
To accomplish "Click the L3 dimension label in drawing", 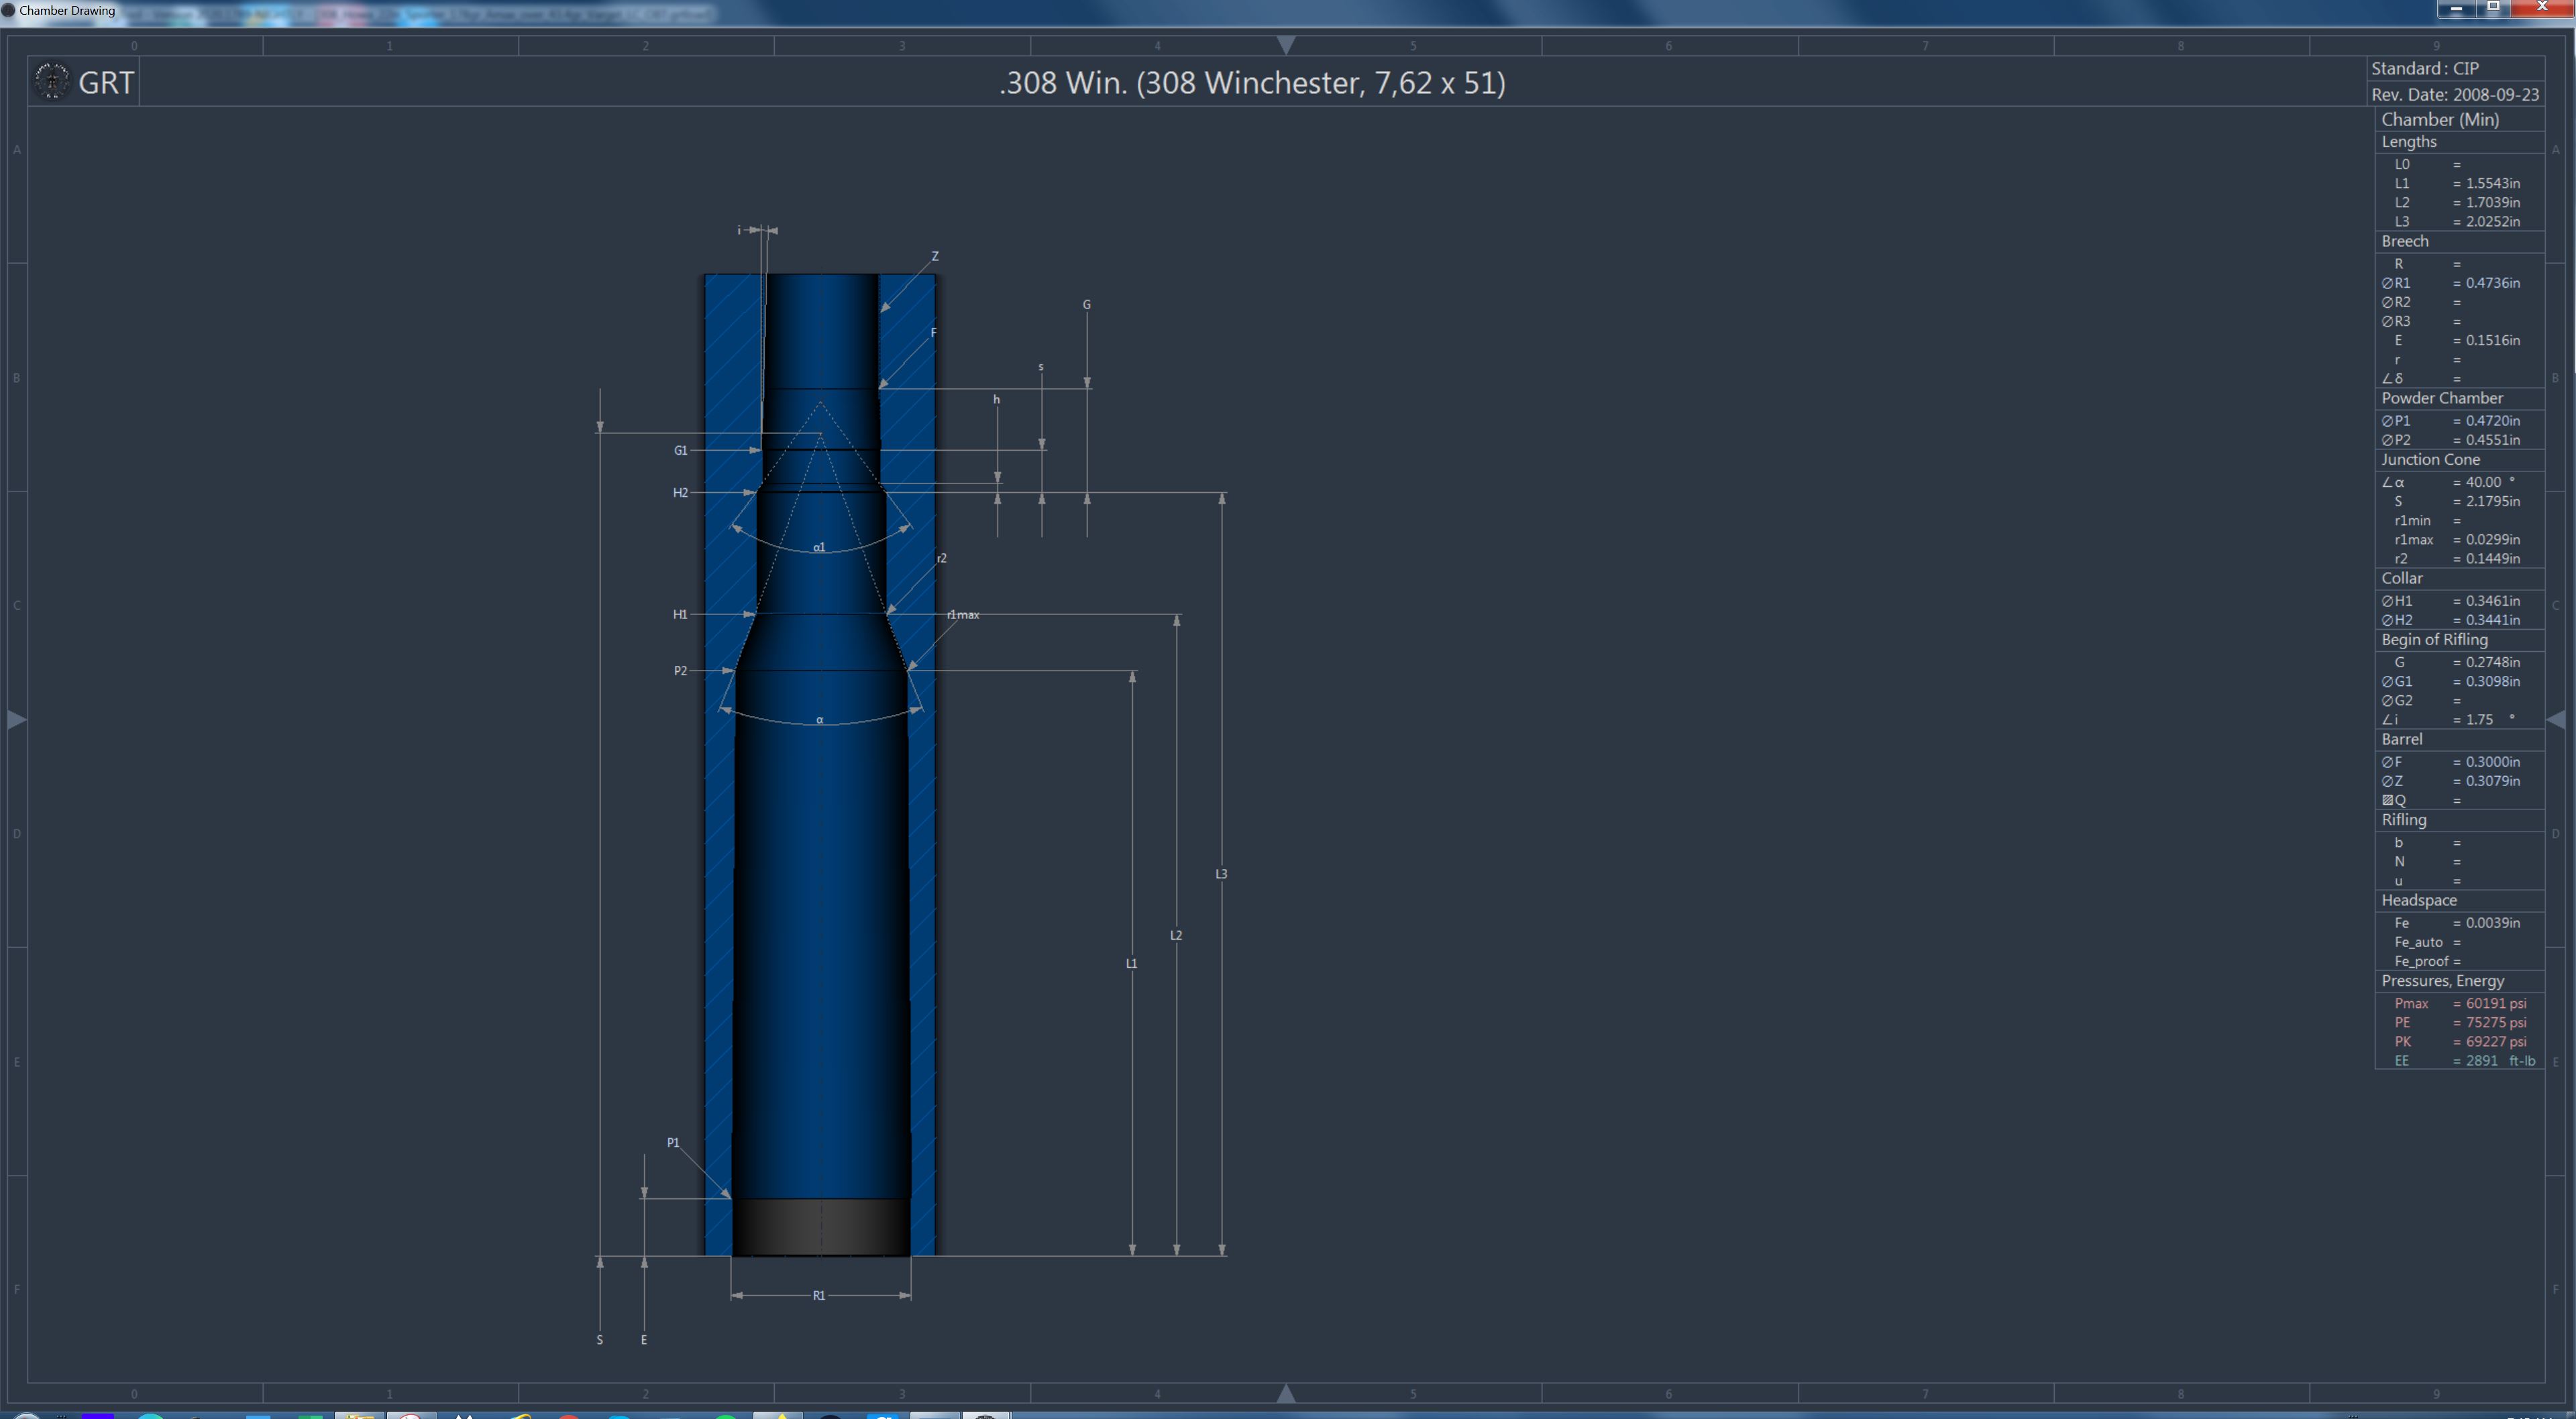I will click(x=1221, y=874).
